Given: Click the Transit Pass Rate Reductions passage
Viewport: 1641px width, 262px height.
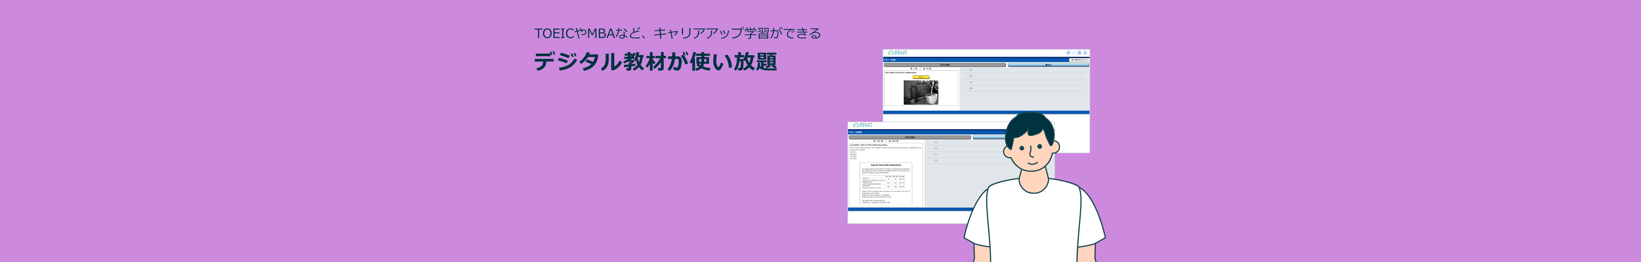Looking at the screenshot, I should tap(886, 185).
